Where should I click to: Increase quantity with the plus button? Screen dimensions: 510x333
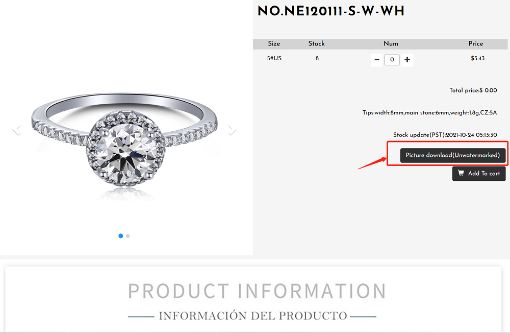407,60
